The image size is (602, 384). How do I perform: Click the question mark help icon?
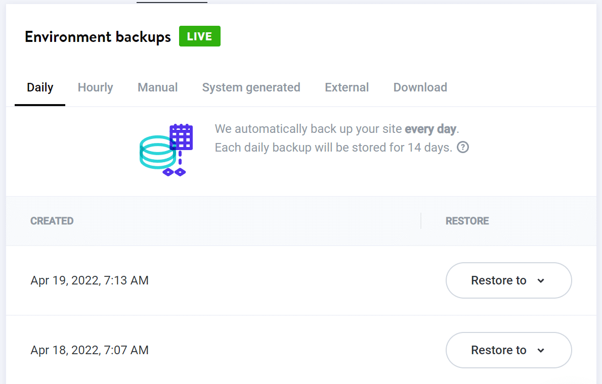(463, 147)
